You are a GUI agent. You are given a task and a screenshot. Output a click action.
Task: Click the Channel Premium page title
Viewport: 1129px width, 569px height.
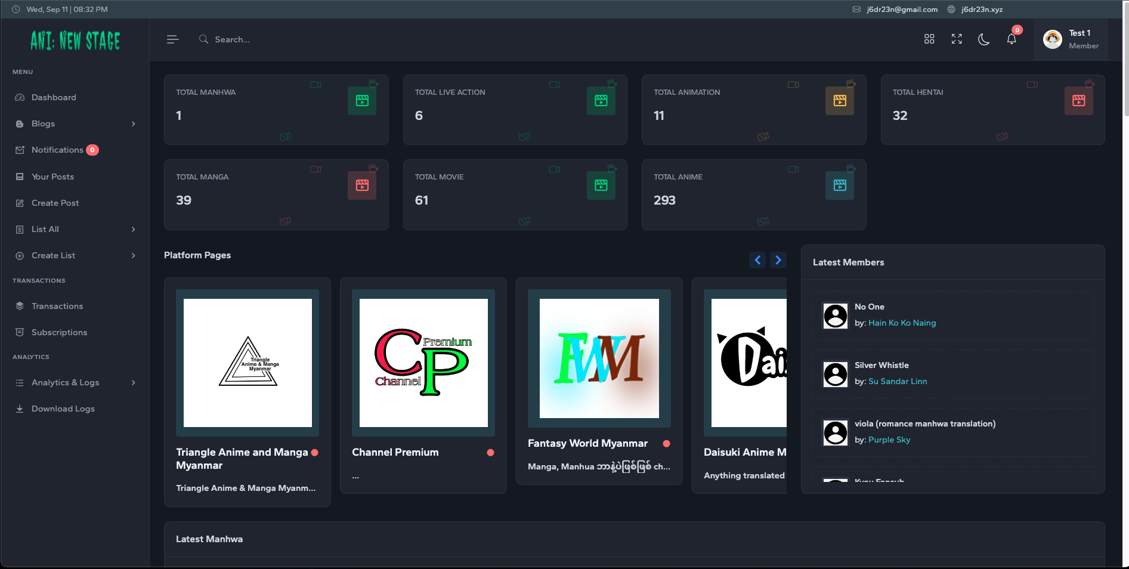coord(395,452)
